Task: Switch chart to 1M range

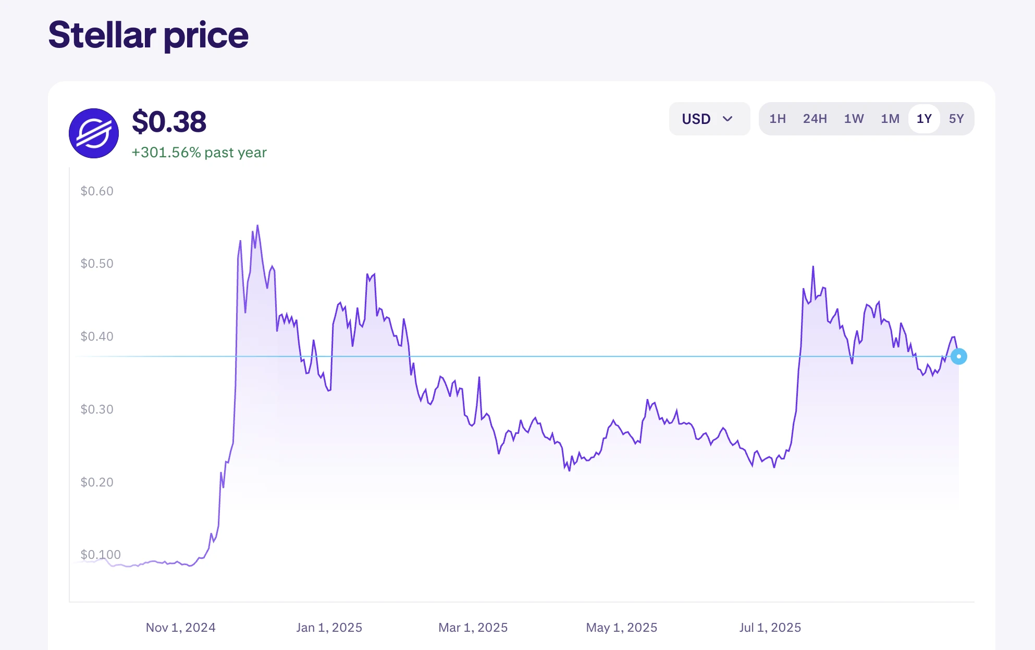Action: tap(890, 119)
